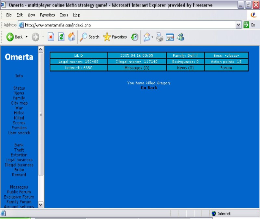This screenshot has width=260, height=219.
Task: Open the Messages (0) header link
Action: 137,68
